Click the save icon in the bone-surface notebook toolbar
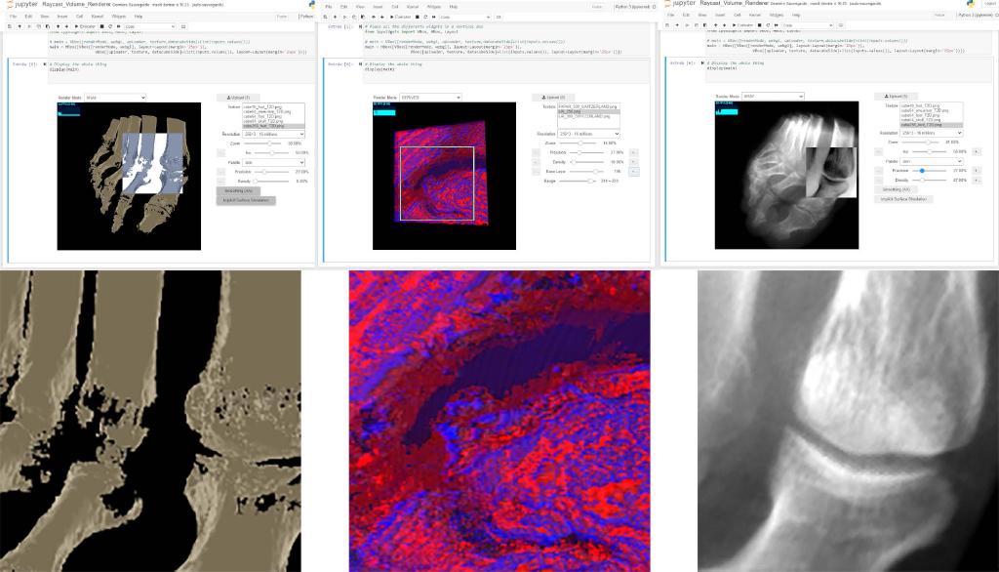The height and width of the screenshot is (572, 999). 10,26
